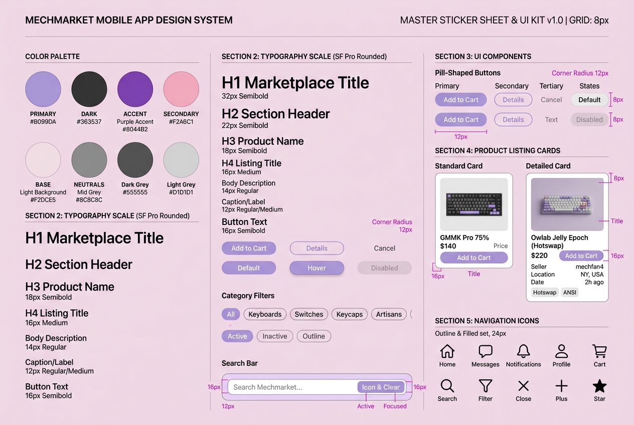Select the Keycaps category filter
634x425 pixels.
click(350, 314)
